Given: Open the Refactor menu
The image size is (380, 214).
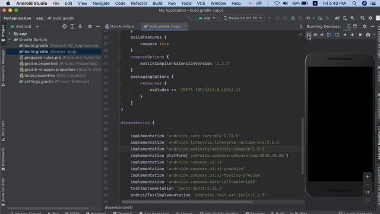Looking at the screenshot, I should pos(139,4).
